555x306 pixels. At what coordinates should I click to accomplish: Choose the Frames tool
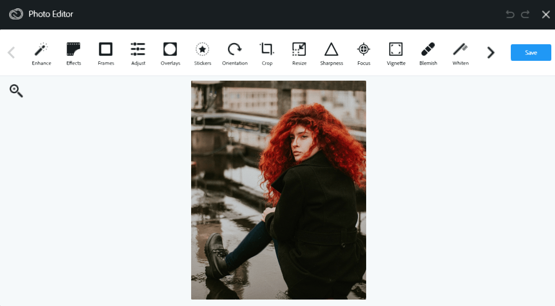(x=105, y=52)
